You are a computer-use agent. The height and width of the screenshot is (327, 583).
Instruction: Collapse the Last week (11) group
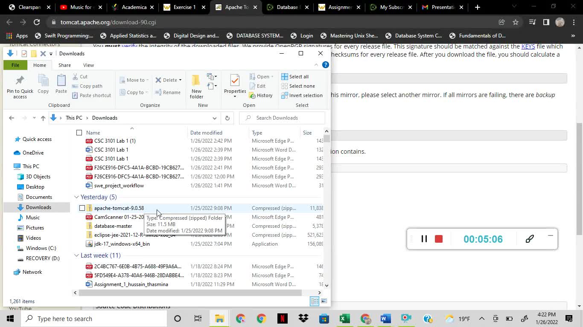pos(76,255)
